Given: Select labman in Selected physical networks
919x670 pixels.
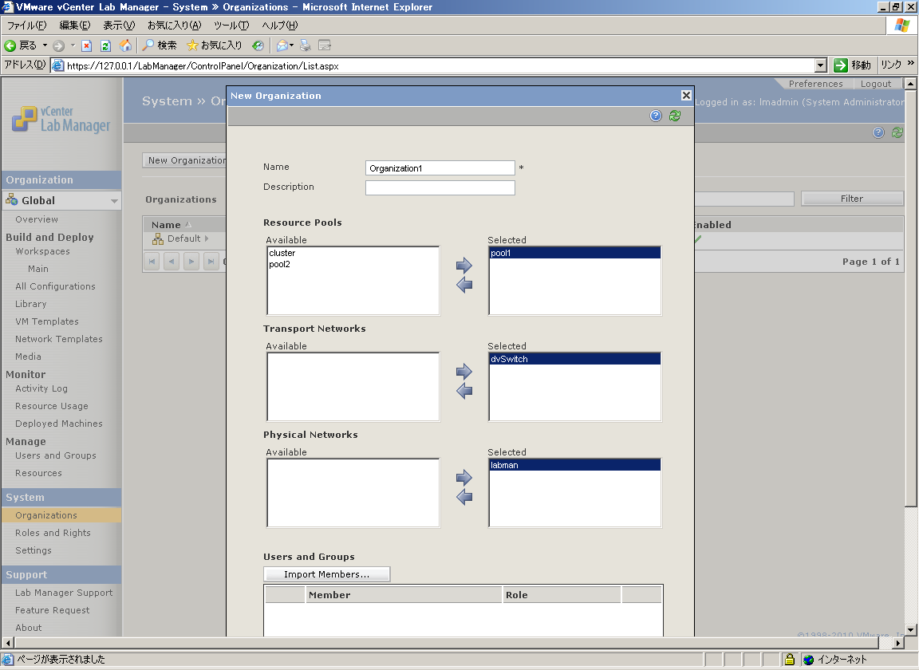Looking at the screenshot, I should tap(575, 466).
